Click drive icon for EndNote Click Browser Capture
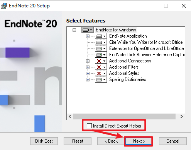This screenshot has width=191, height=150. 101,55
